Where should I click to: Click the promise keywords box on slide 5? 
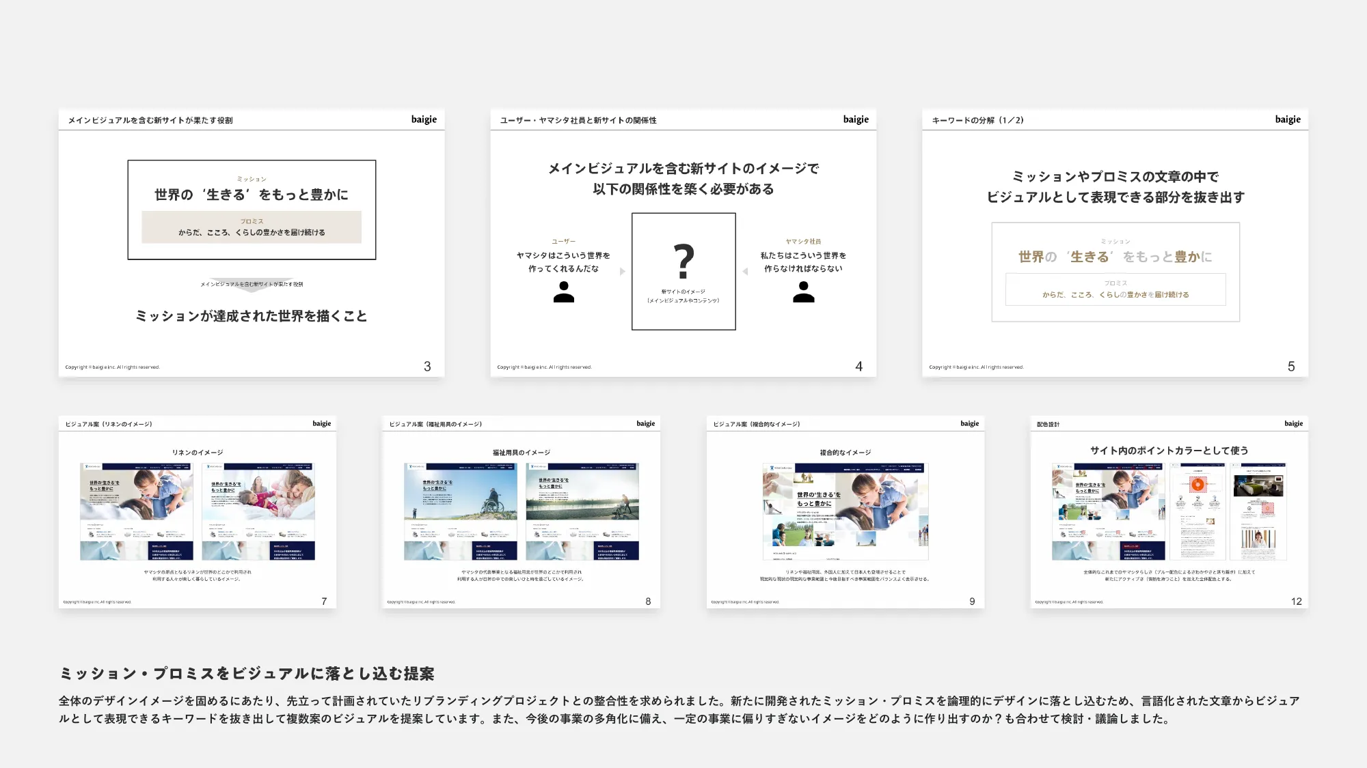tap(1115, 289)
